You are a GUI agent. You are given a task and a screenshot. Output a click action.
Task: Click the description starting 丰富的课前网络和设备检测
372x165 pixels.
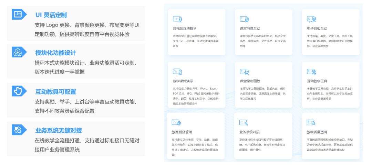coord(330,145)
